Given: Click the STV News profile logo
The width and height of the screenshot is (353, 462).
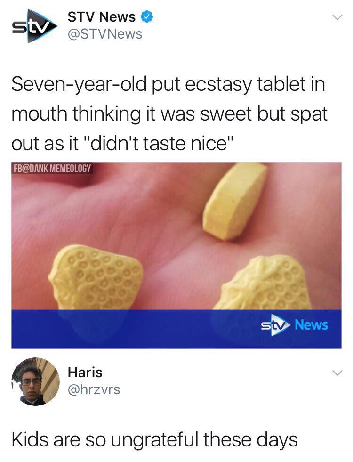Looking at the screenshot, I should (x=35, y=26).
